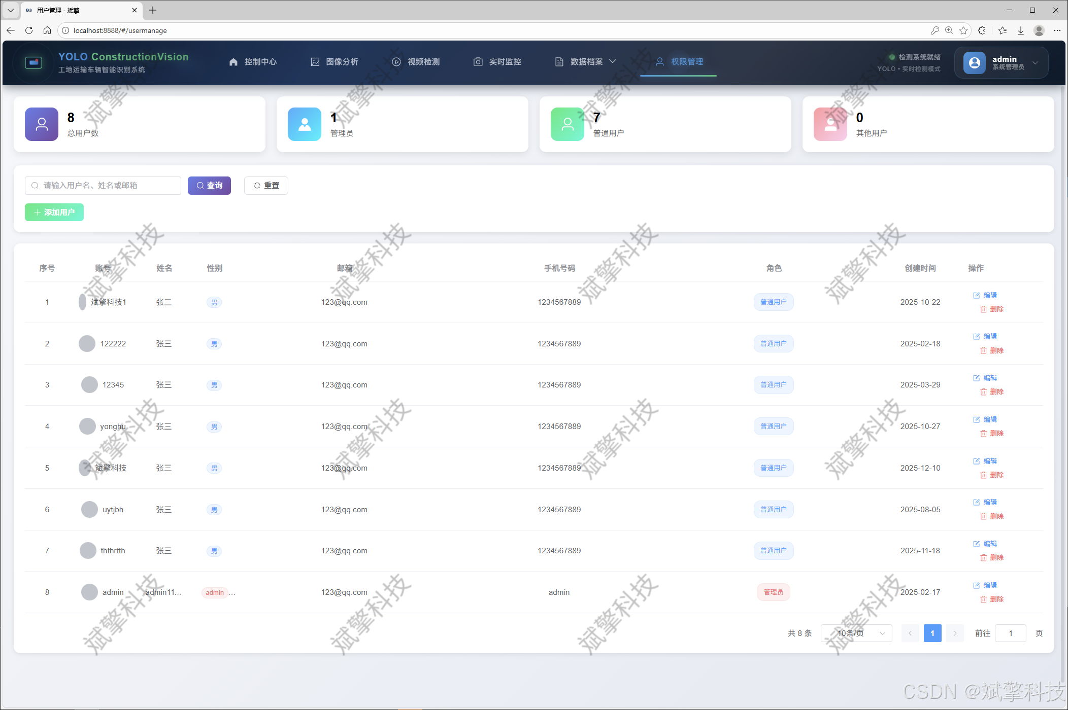Click the green regular users icon

[568, 124]
